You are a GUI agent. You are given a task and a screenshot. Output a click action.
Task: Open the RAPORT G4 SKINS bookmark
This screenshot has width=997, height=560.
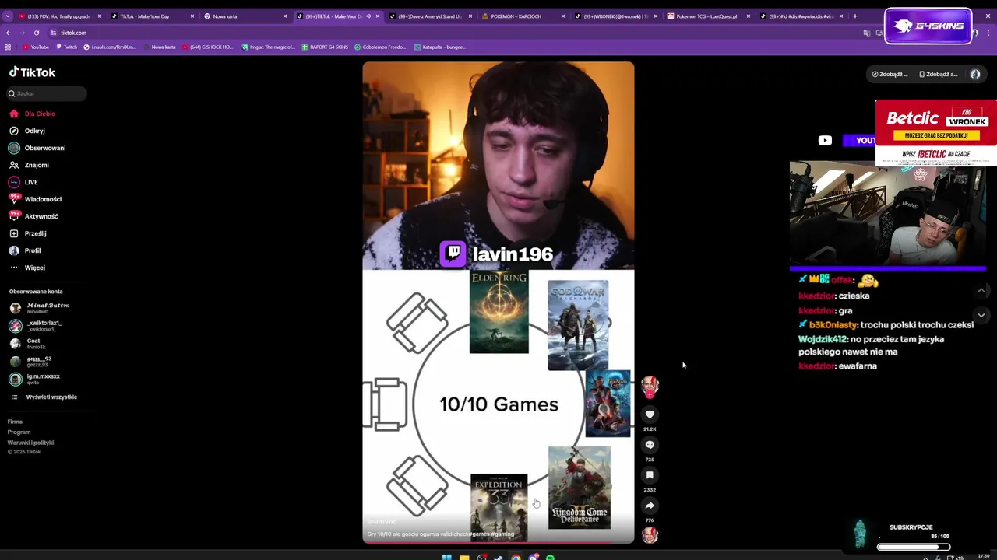(x=324, y=47)
